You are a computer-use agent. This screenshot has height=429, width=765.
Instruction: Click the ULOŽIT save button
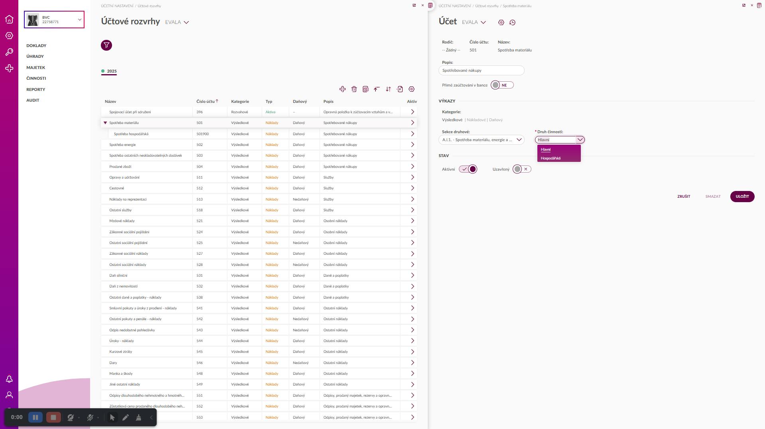(742, 197)
